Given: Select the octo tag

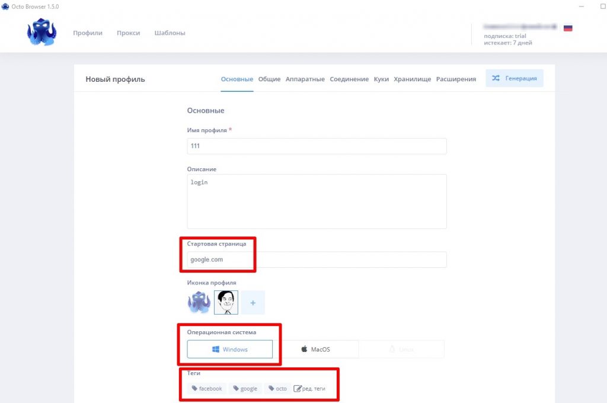Looking at the screenshot, I should pyautogui.click(x=277, y=388).
